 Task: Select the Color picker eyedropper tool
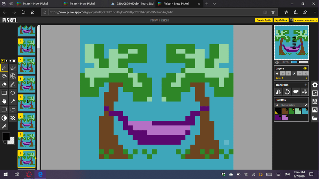[4, 126]
